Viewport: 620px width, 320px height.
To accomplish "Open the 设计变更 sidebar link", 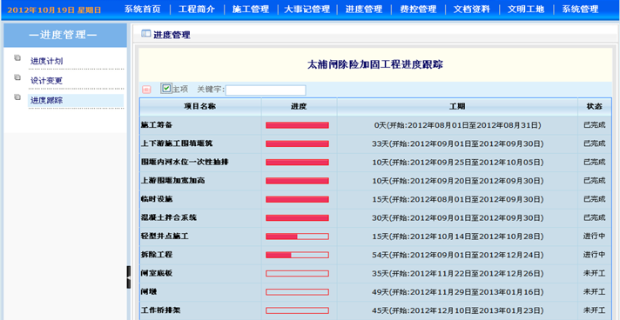I will [x=47, y=81].
